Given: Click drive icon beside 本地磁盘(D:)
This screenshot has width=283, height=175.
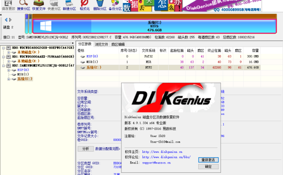Looking at the screenshot, I should pyautogui.click(x=14, y=53).
